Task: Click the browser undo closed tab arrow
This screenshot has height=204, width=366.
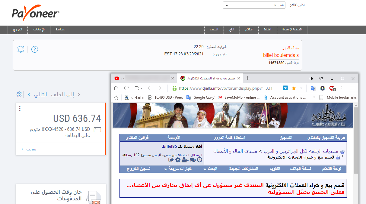Action: tap(137, 88)
